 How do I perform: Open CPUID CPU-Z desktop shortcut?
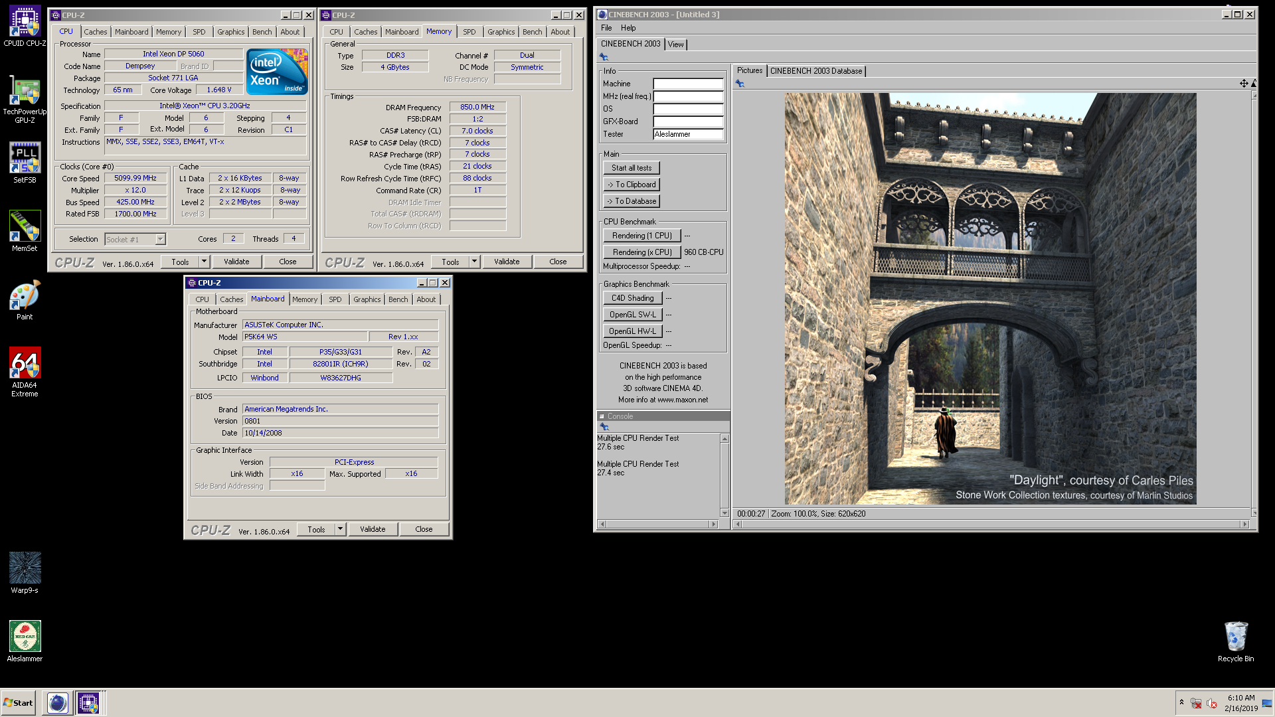pos(25,27)
